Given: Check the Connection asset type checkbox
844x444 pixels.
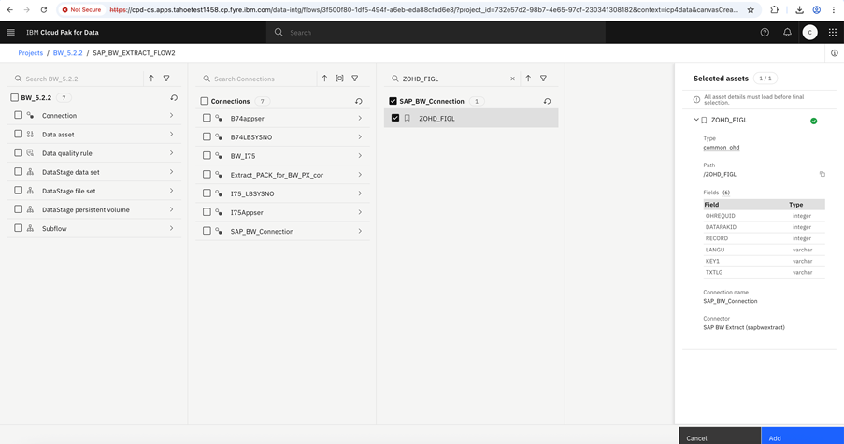Looking at the screenshot, I should [19, 115].
